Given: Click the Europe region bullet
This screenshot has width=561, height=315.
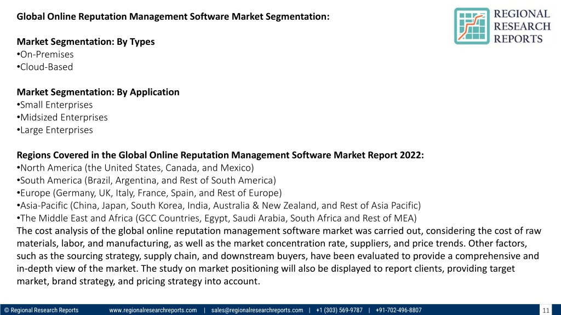Looking at the screenshot, I should (149, 193).
